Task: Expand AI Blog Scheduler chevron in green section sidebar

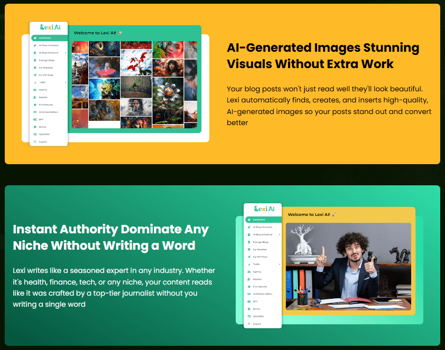Action: 280,234
